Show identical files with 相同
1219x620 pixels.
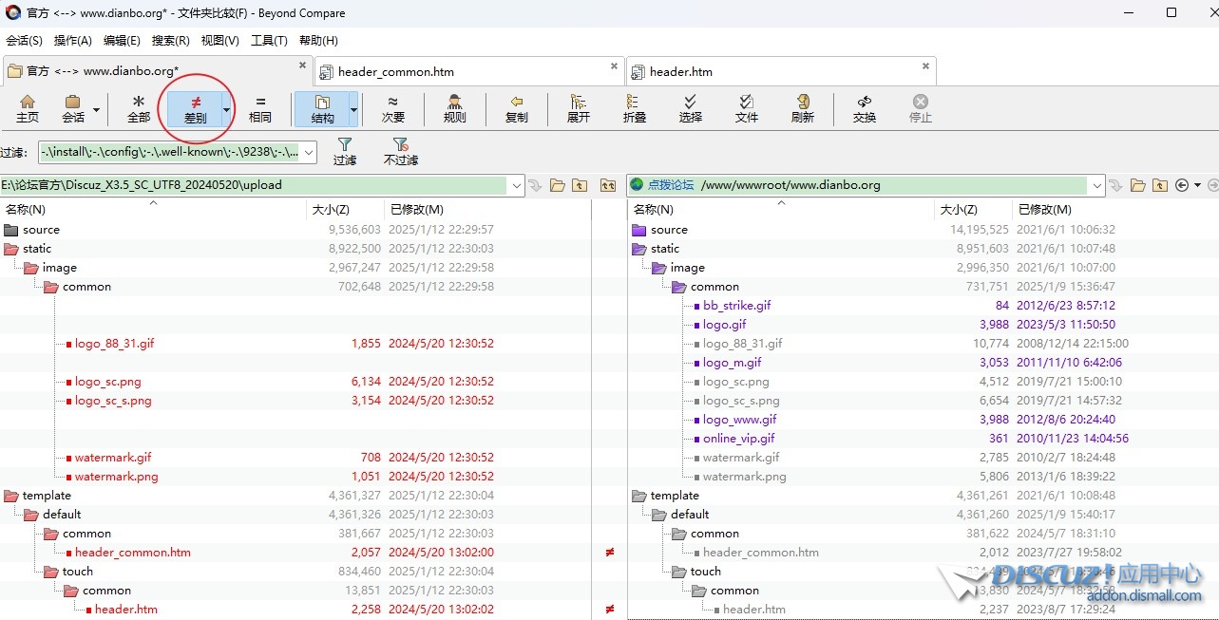(x=260, y=108)
